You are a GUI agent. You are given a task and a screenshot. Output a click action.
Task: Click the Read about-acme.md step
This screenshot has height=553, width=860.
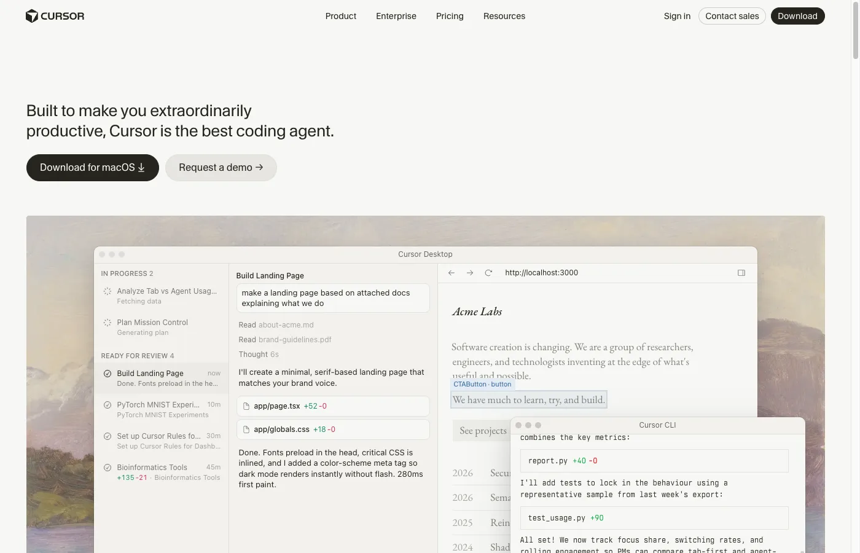coord(276,325)
